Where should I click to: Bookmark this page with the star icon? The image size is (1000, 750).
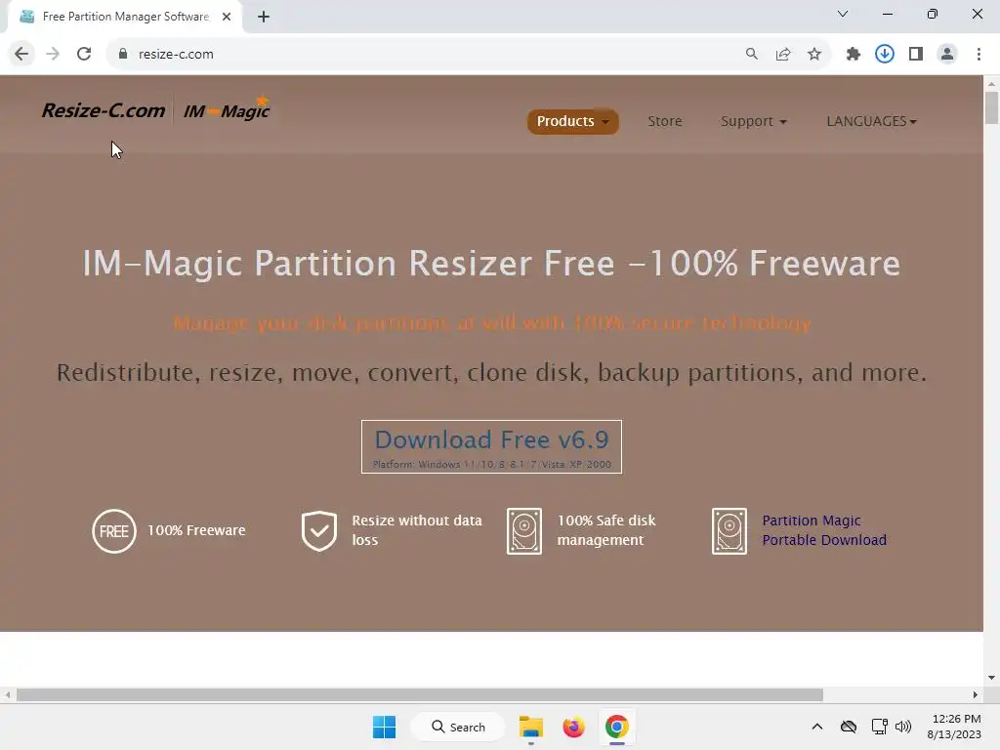[814, 55]
